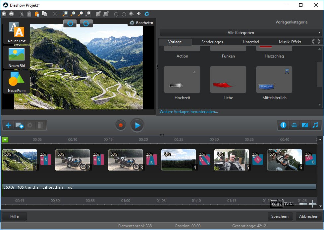Open the Untertitel tab
The image size is (324, 230).
(x=251, y=42)
